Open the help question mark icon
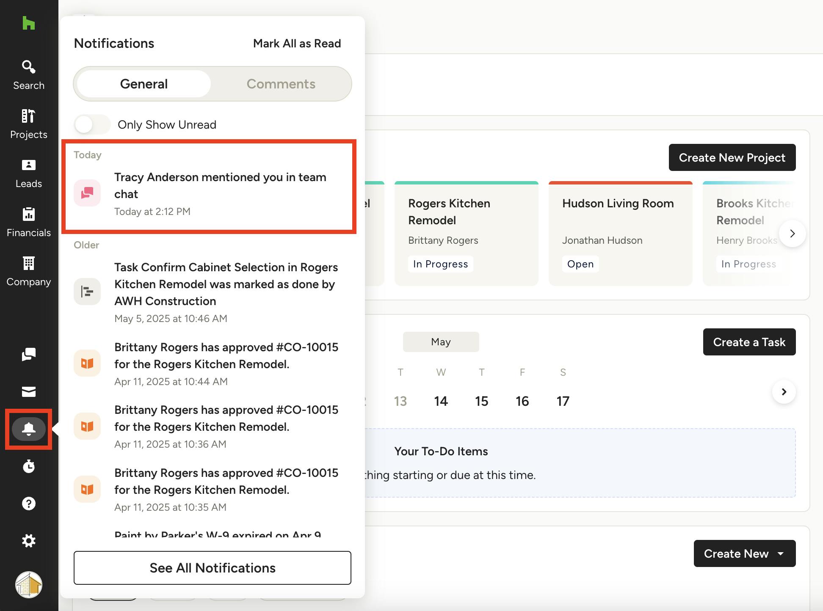Image resolution: width=823 pixels, height=611 pixels. tap(28, 504)
